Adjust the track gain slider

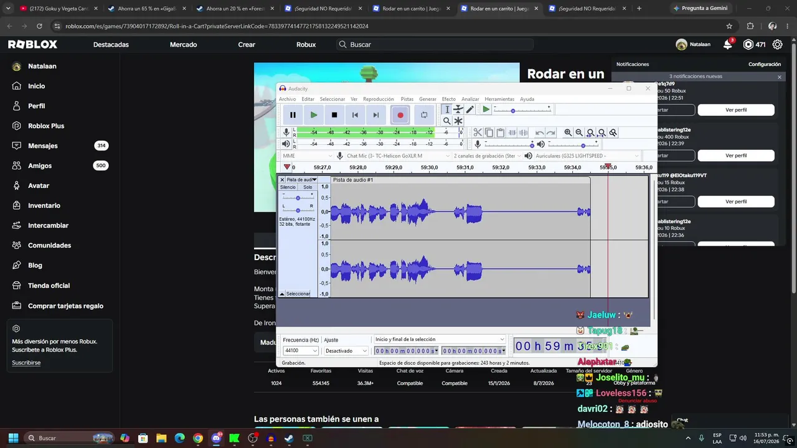[298, 197]
